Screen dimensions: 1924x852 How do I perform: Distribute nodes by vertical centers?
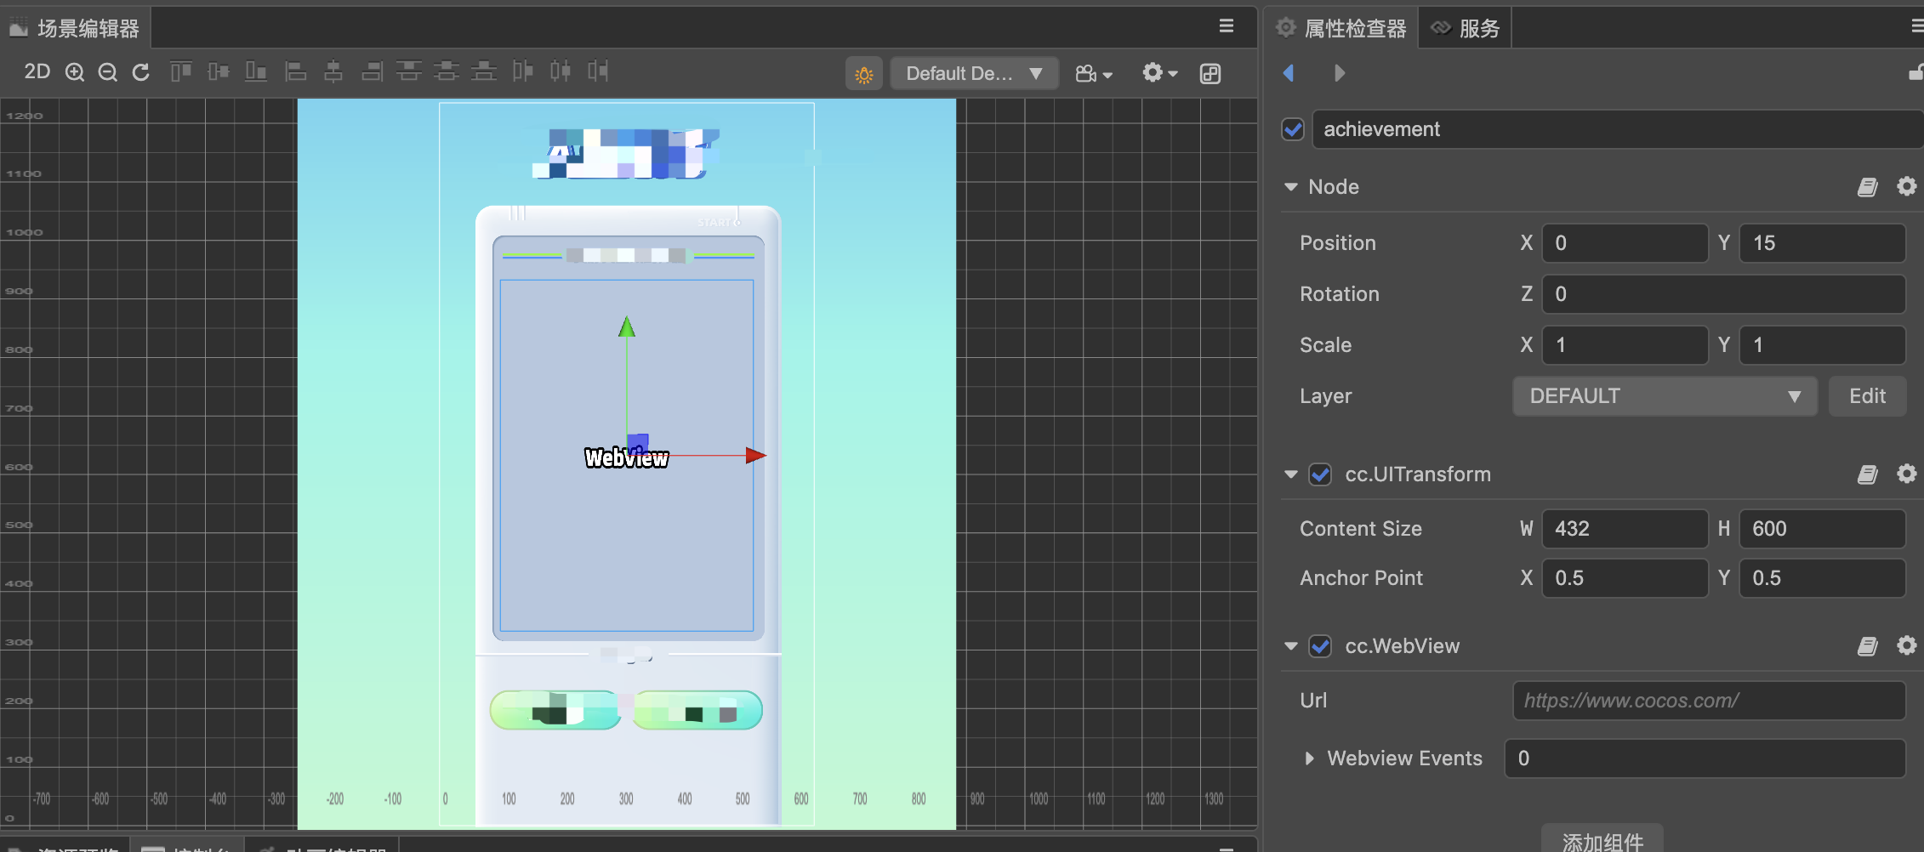tap(447, 71)
